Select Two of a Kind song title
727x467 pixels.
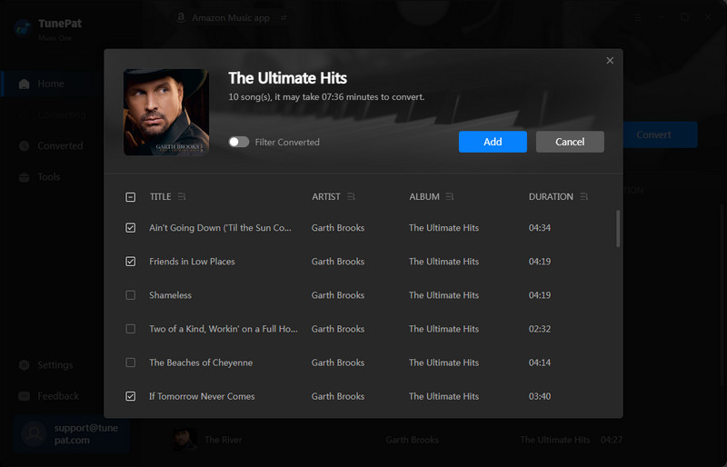[x=224, y=329]
